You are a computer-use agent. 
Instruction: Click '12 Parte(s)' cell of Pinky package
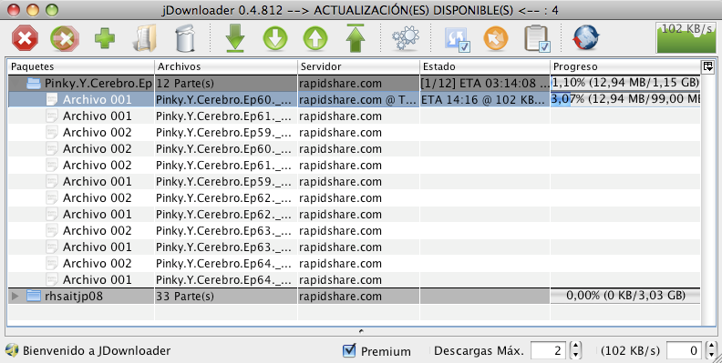pyautogui.click(x=226, y=84)
